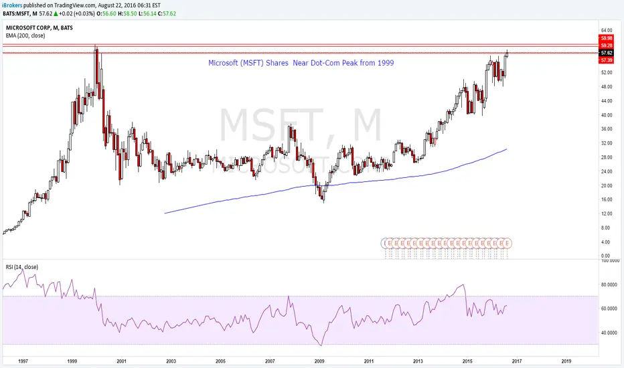624x368 pixels.
Task: Click the 2013 year label on time axis
Action: (x=418, y=361)
